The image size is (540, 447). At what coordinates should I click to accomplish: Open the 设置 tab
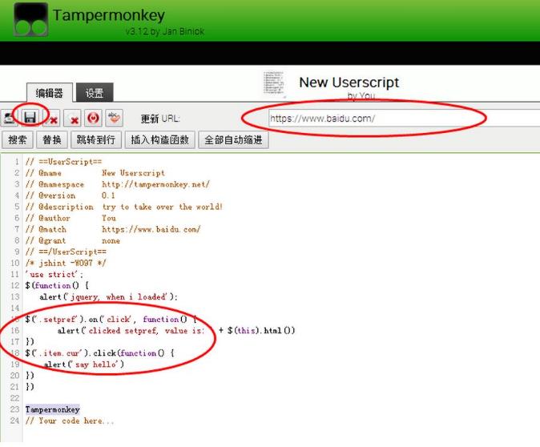point(95,93)
